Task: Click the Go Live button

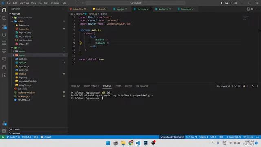Action: 248,137
